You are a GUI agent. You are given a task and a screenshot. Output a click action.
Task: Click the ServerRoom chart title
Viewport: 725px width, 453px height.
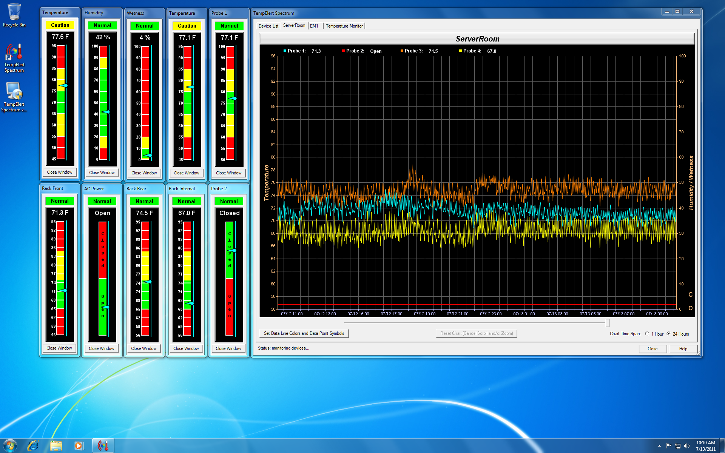(x=477, y=39)
